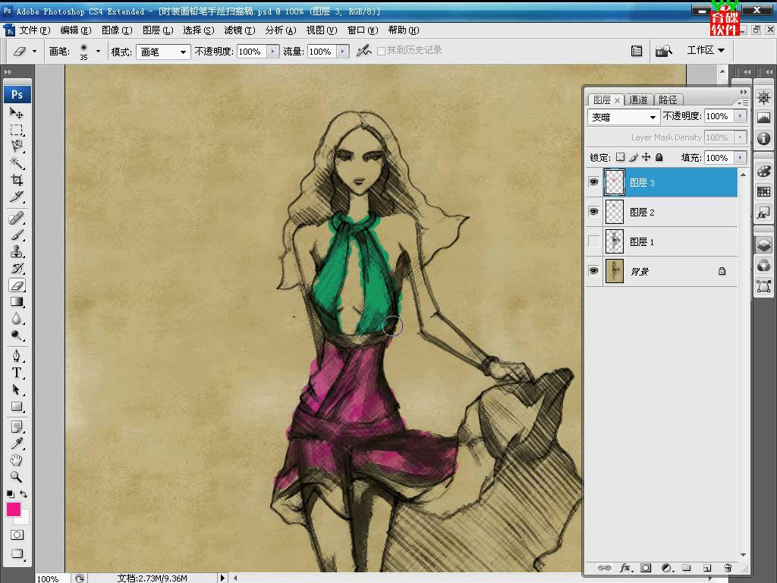777x583 pixels.
Task: Select the Gradient tool
Action: [17, 301]
